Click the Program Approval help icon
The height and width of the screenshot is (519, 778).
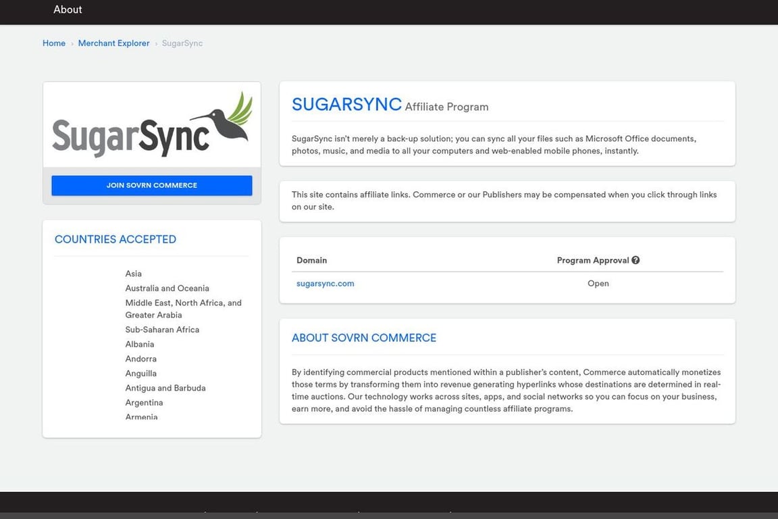pyautogui.click(x=636, y=259)
